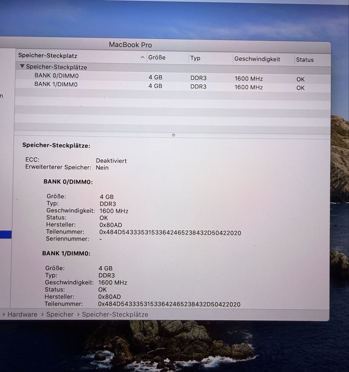Click the Erweiterterer Speicher: label

(58, 167)
